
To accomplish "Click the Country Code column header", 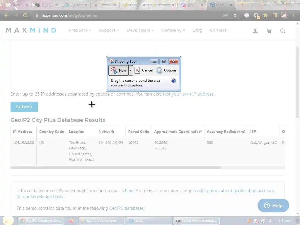I will [x=52, y=132].
